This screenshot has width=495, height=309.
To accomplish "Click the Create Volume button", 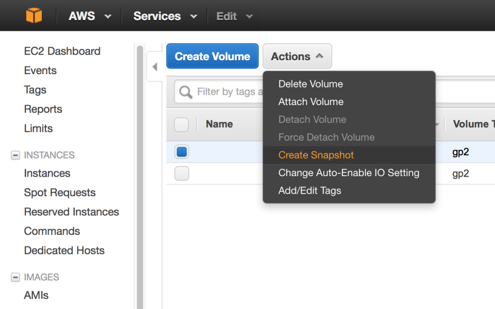I will point(212,56).
